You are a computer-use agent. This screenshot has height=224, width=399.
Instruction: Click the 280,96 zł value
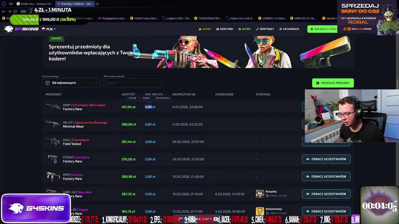(x=129, y=177)
